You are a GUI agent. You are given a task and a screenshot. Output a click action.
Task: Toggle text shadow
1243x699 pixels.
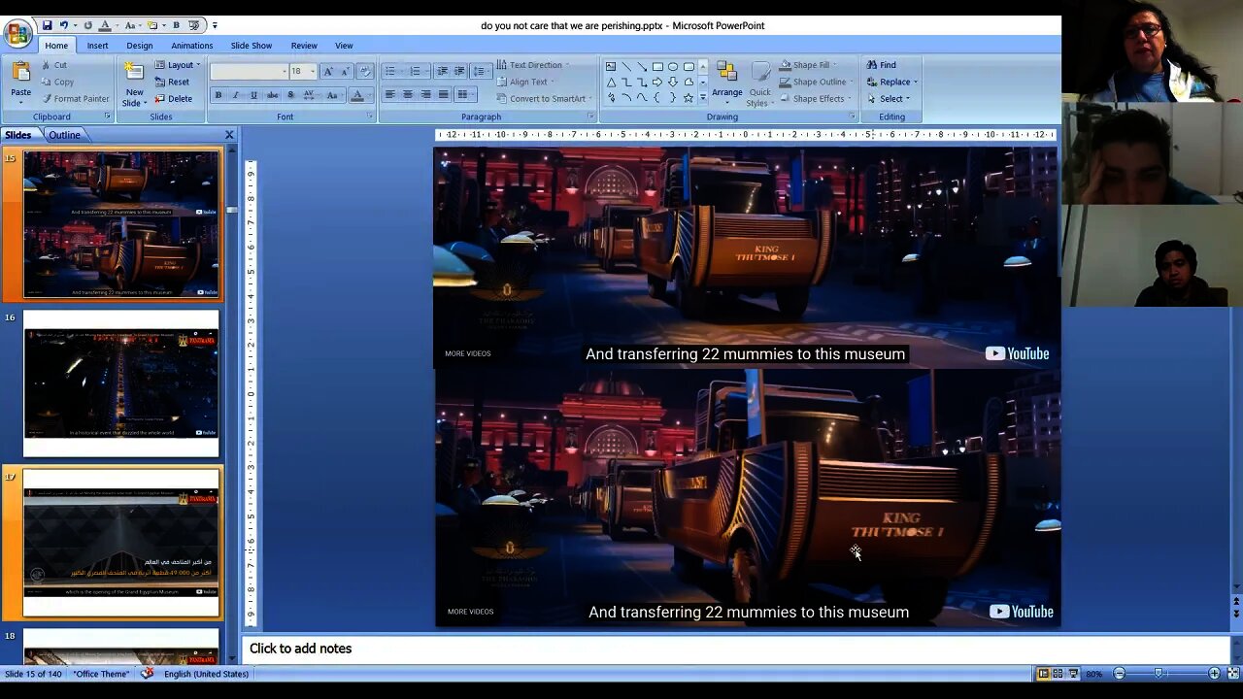click(290, 95)
